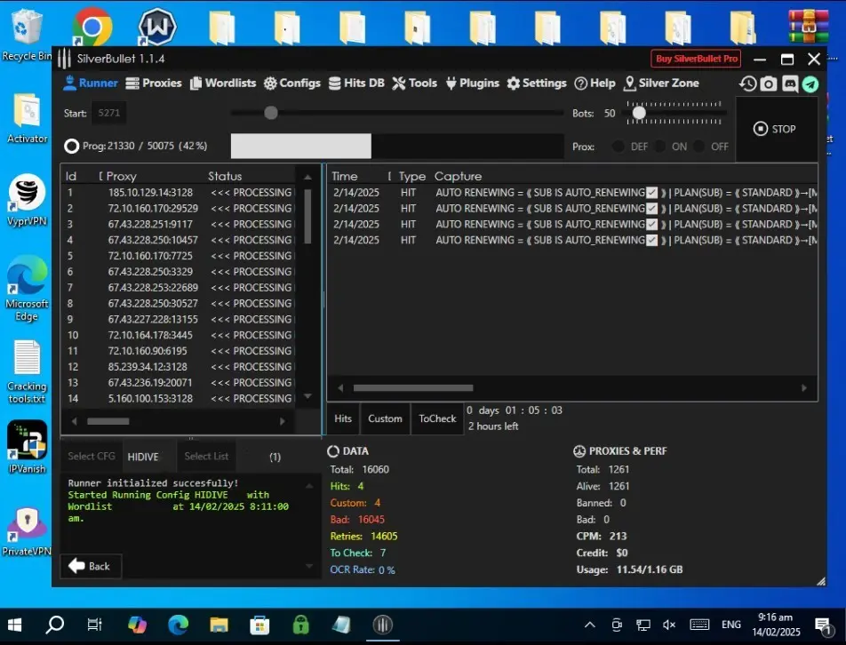
Task: Click the history clock icon in SilverBullet
Action: pos(748,84)
